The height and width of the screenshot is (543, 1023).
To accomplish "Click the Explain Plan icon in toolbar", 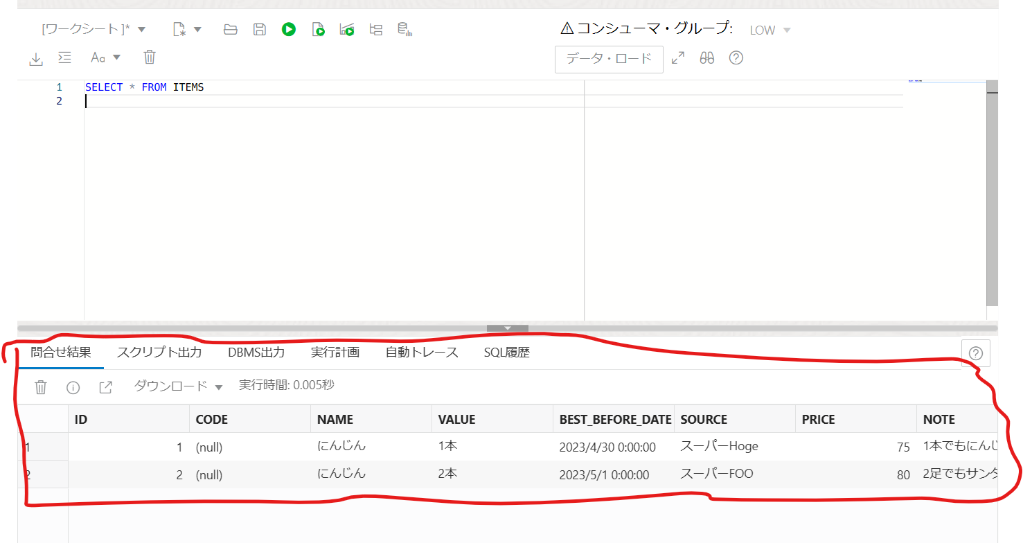I will pos(376,29).
